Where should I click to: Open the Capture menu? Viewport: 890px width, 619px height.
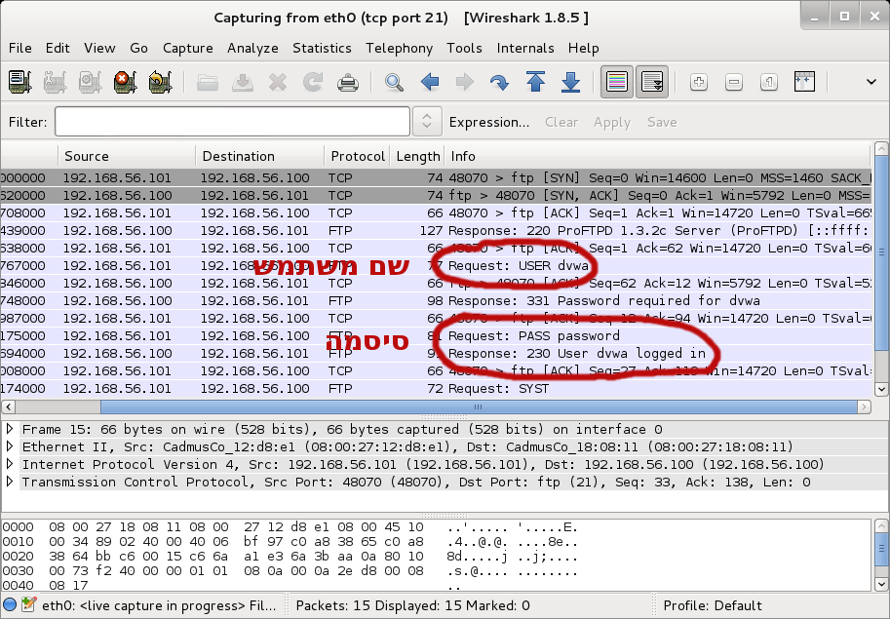tap(188, 48)
